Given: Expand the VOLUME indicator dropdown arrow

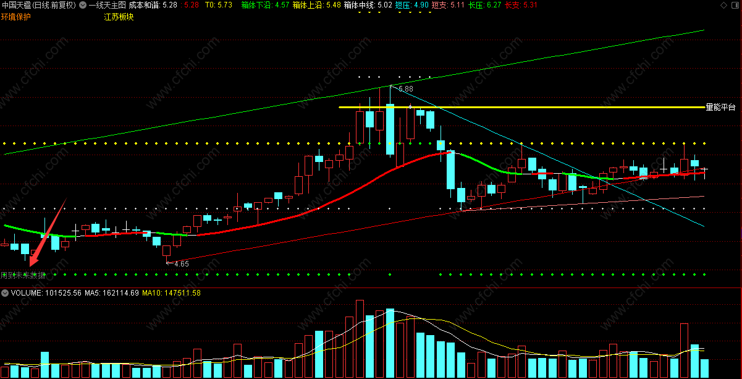Looking at the screenshot, I should [5, 292].
